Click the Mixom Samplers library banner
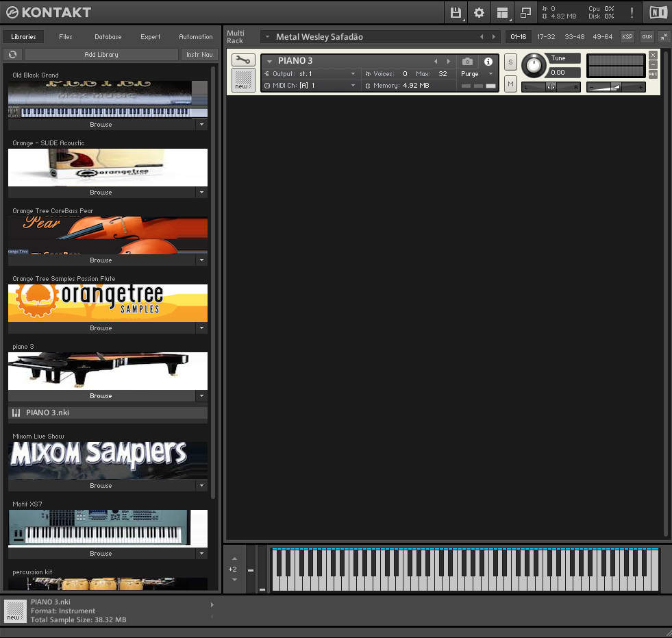This screenshot has width=672, height=638. [x=108, y=461]
